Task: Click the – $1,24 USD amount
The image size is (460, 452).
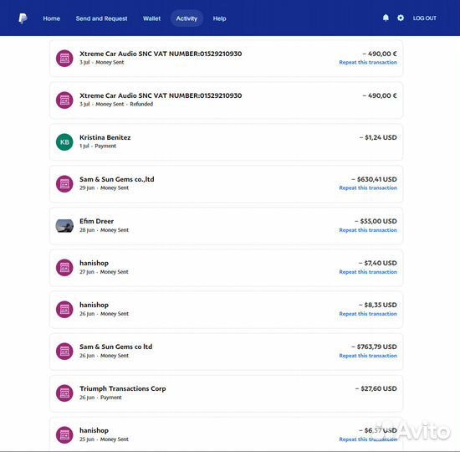Action: (x=378, y=137)
